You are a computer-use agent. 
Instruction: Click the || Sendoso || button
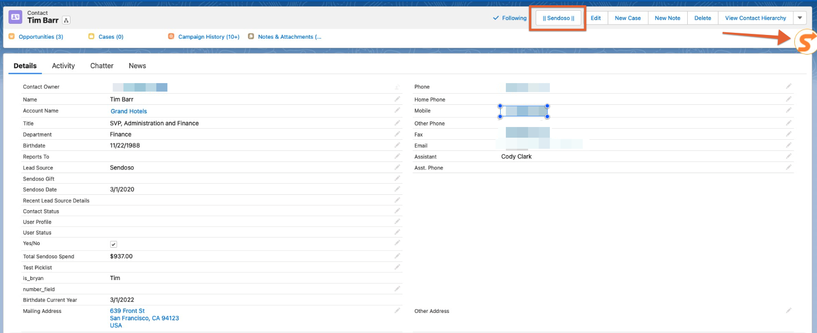pyautogui.click(x=558, y=18)
